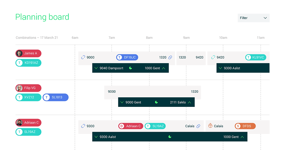Screen dimensions: 284x150
Task: Click the link icon beside 9000 in James A row
Action: [x=83, y=57]
